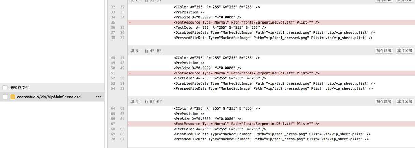This screenshot has height=148, width=415.
Task: Discard hunk 4 using 放弃区块
Action: [x=404, y=101]
